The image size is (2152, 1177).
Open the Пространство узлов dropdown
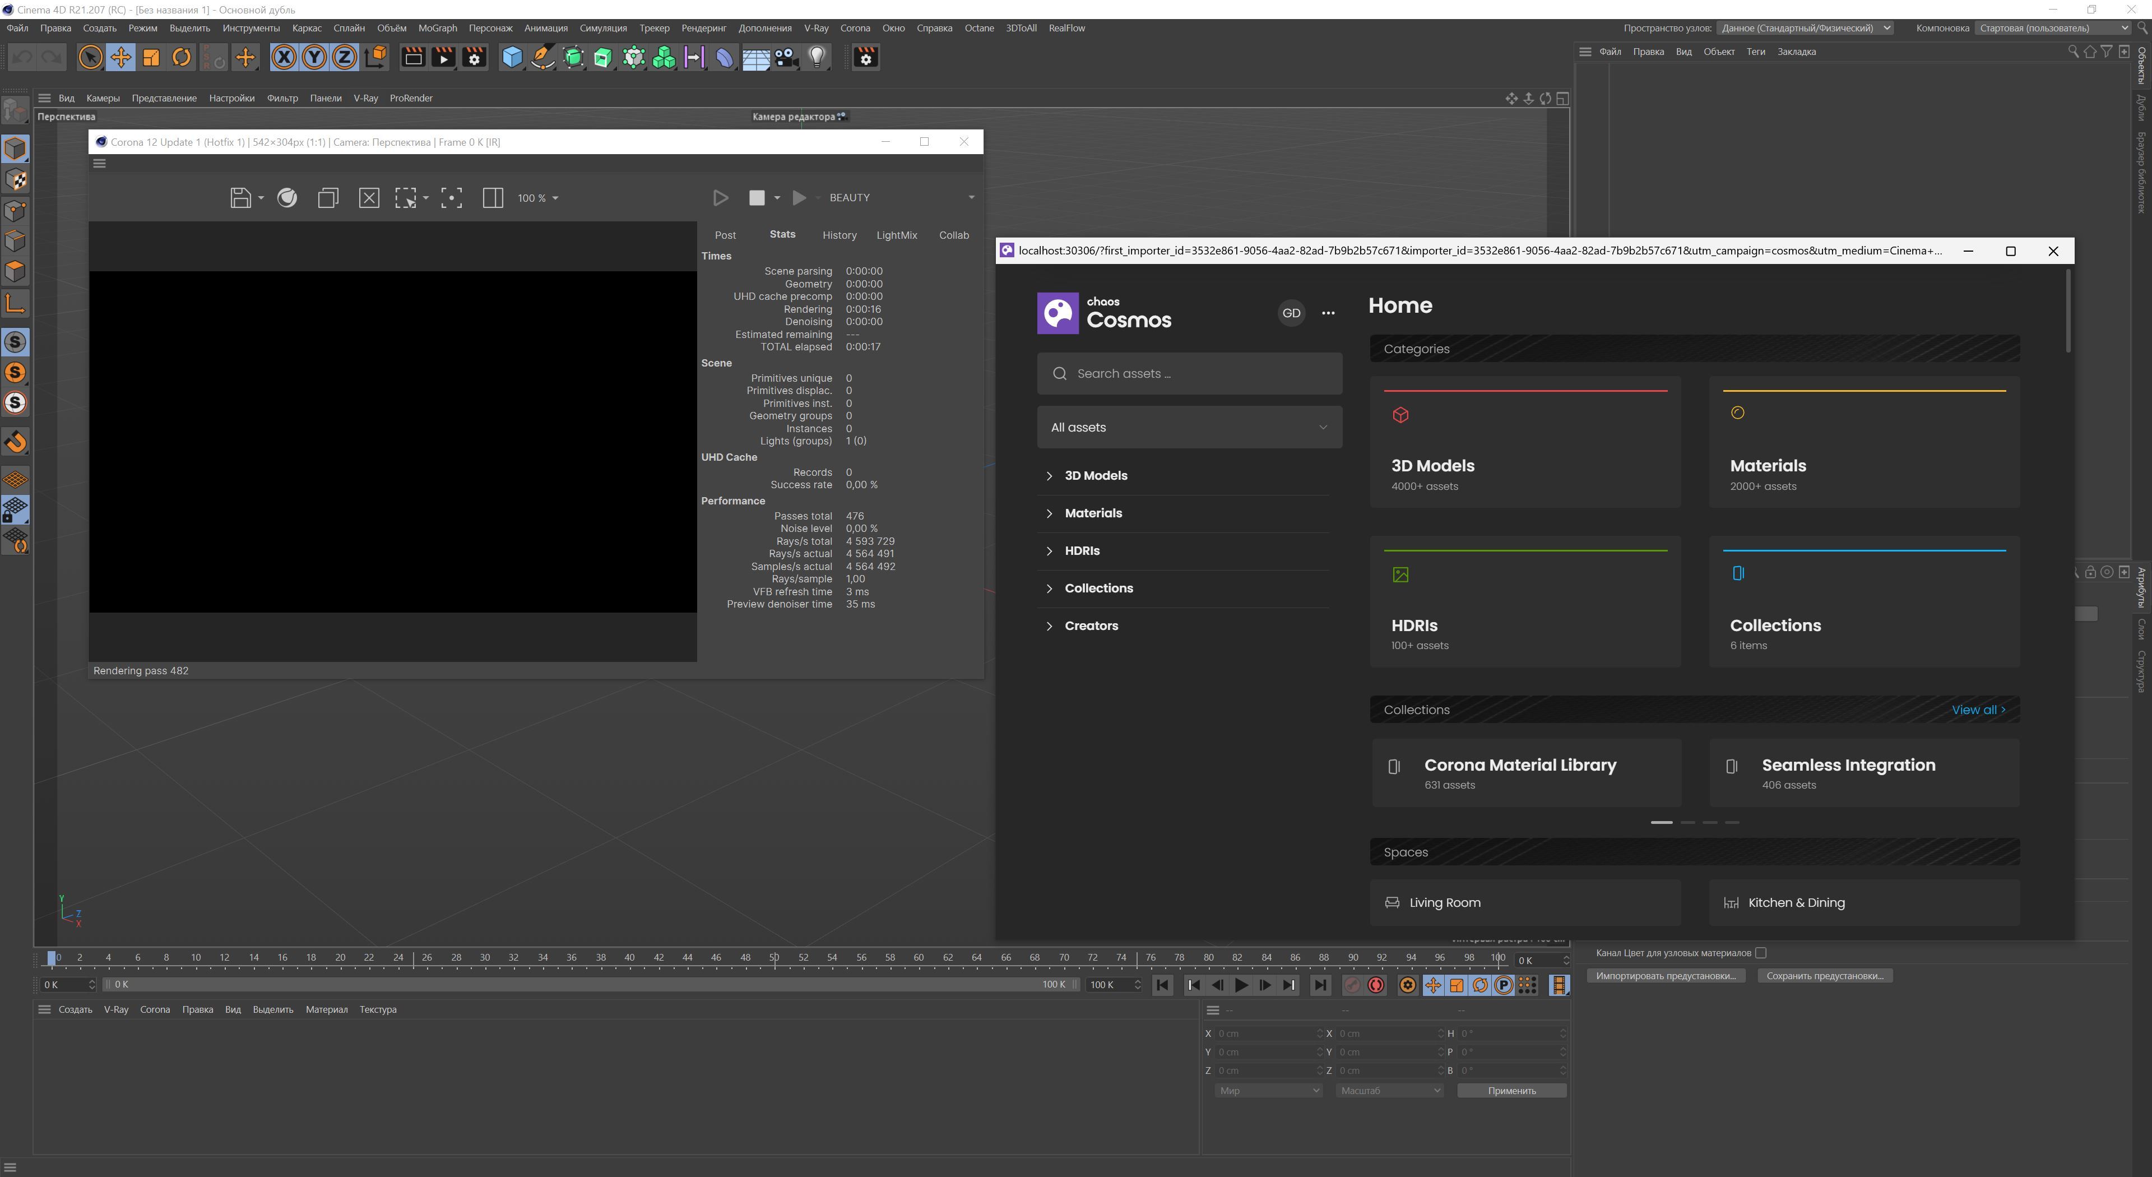[1805, 29]
